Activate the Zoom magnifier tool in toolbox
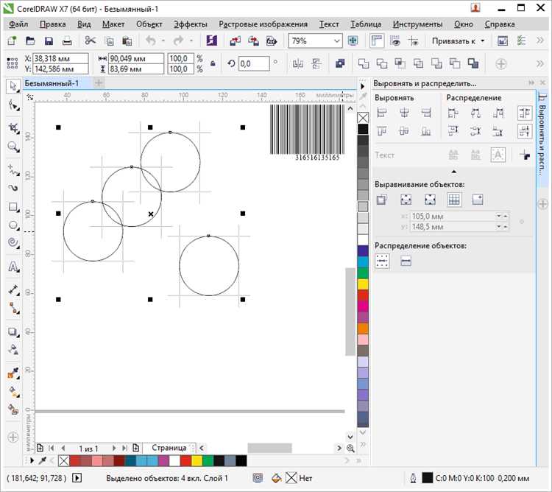This screenshot has width=552, height=492. [13, 147]
